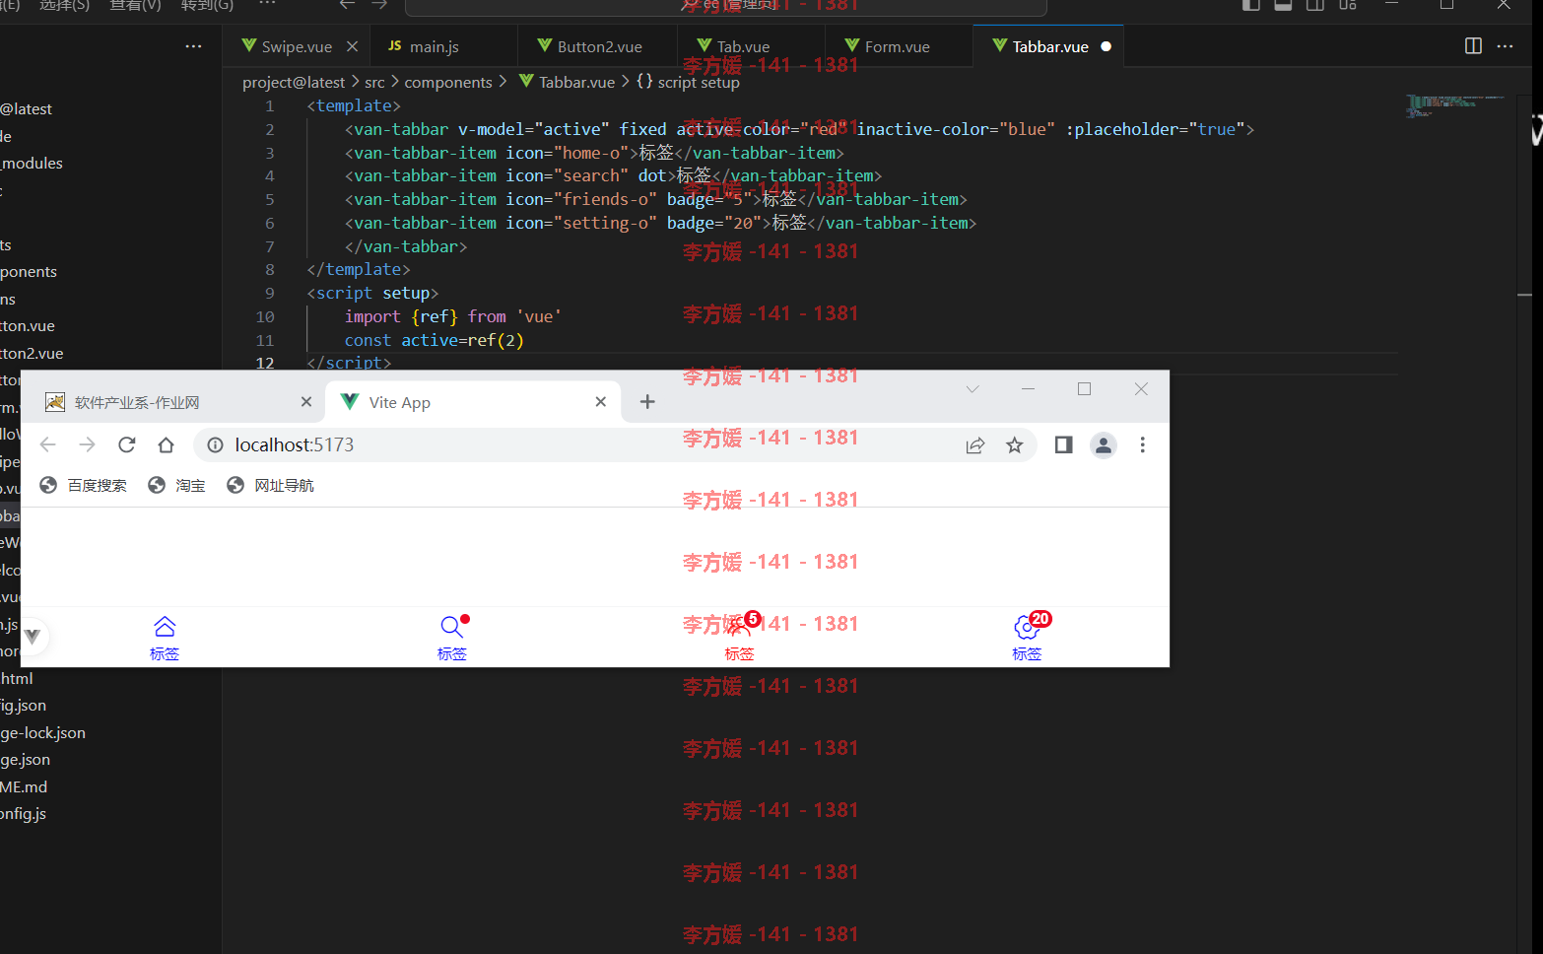Open fig.json in the explorer
1543x954 pixels.
click(24, 705)
